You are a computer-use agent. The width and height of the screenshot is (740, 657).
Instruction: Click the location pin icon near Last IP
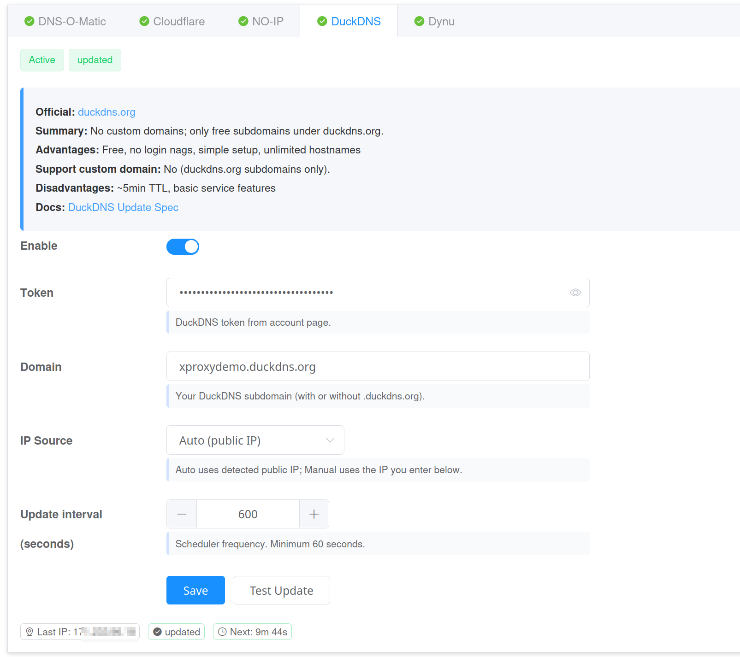30,632
